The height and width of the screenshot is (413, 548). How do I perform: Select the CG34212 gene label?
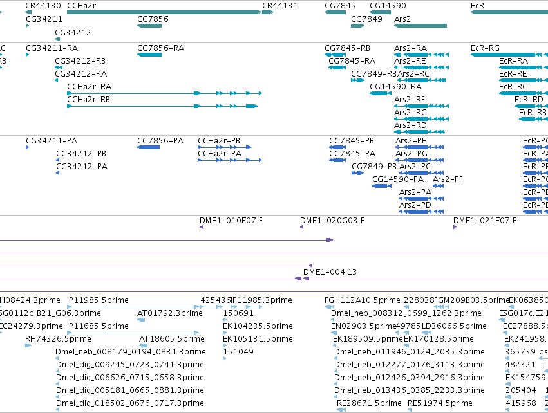(x=73, y=32)
